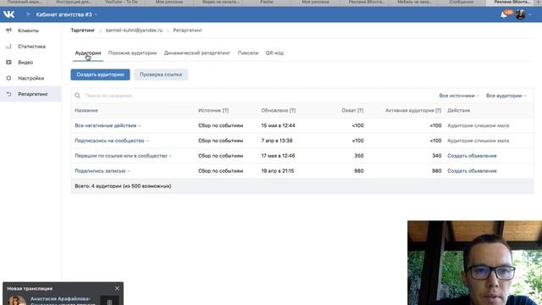Screen dimensions: 542x305
Task: Click the Название column header
Action: click(x=86, y=111)
